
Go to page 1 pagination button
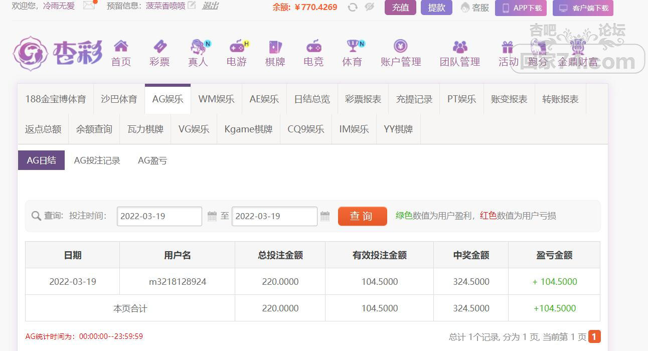pyautogui.click(x=594, y=336)
